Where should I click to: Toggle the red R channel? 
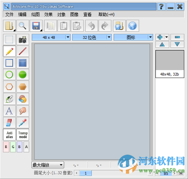click(6, 147)
